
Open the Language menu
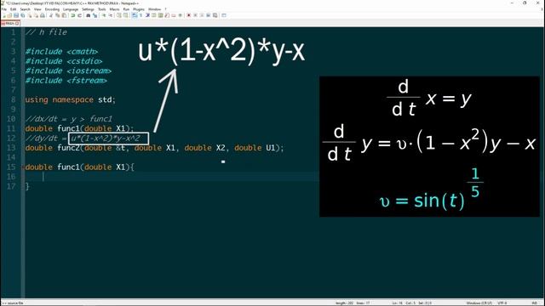(x=71, y=9)
